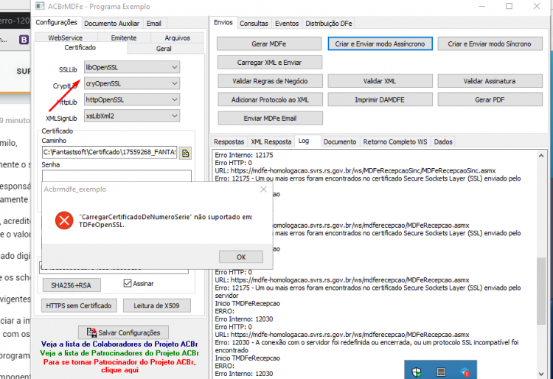The height and width of the screenshot is (379, 553).
Task: Open the Distribuição DFe tab
Action: [x=329, y=24]
